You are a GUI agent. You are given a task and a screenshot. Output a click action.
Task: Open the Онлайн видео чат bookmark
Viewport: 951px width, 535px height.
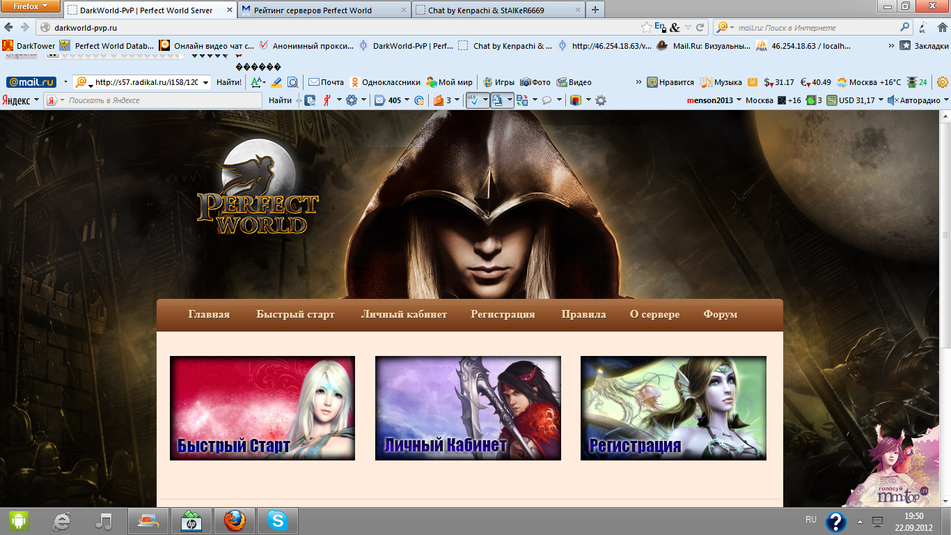click(207, 46)
